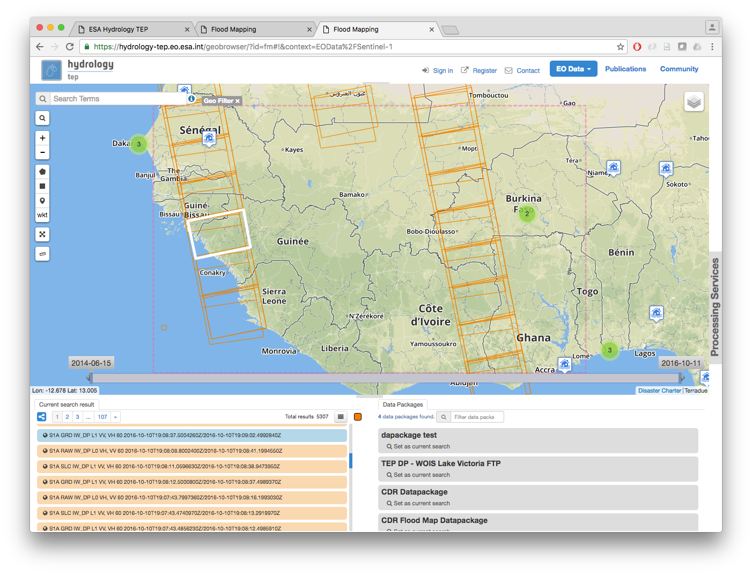Open the EO Data dropdown
Screen dimensions: 752x575
point(573,69)
